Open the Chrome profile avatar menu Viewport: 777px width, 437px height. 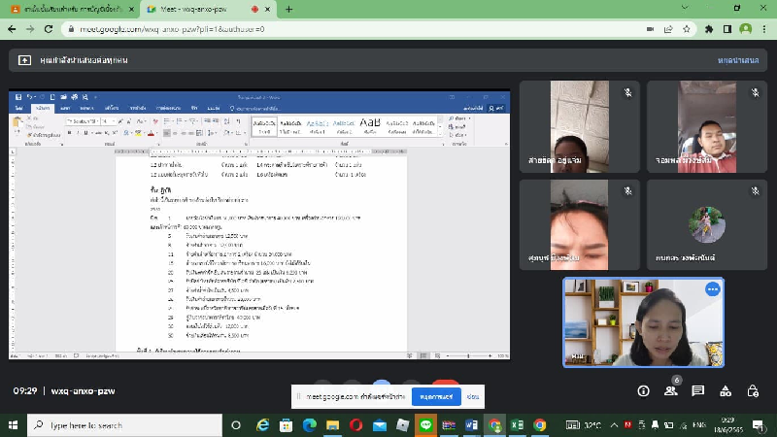pos(746,29)
